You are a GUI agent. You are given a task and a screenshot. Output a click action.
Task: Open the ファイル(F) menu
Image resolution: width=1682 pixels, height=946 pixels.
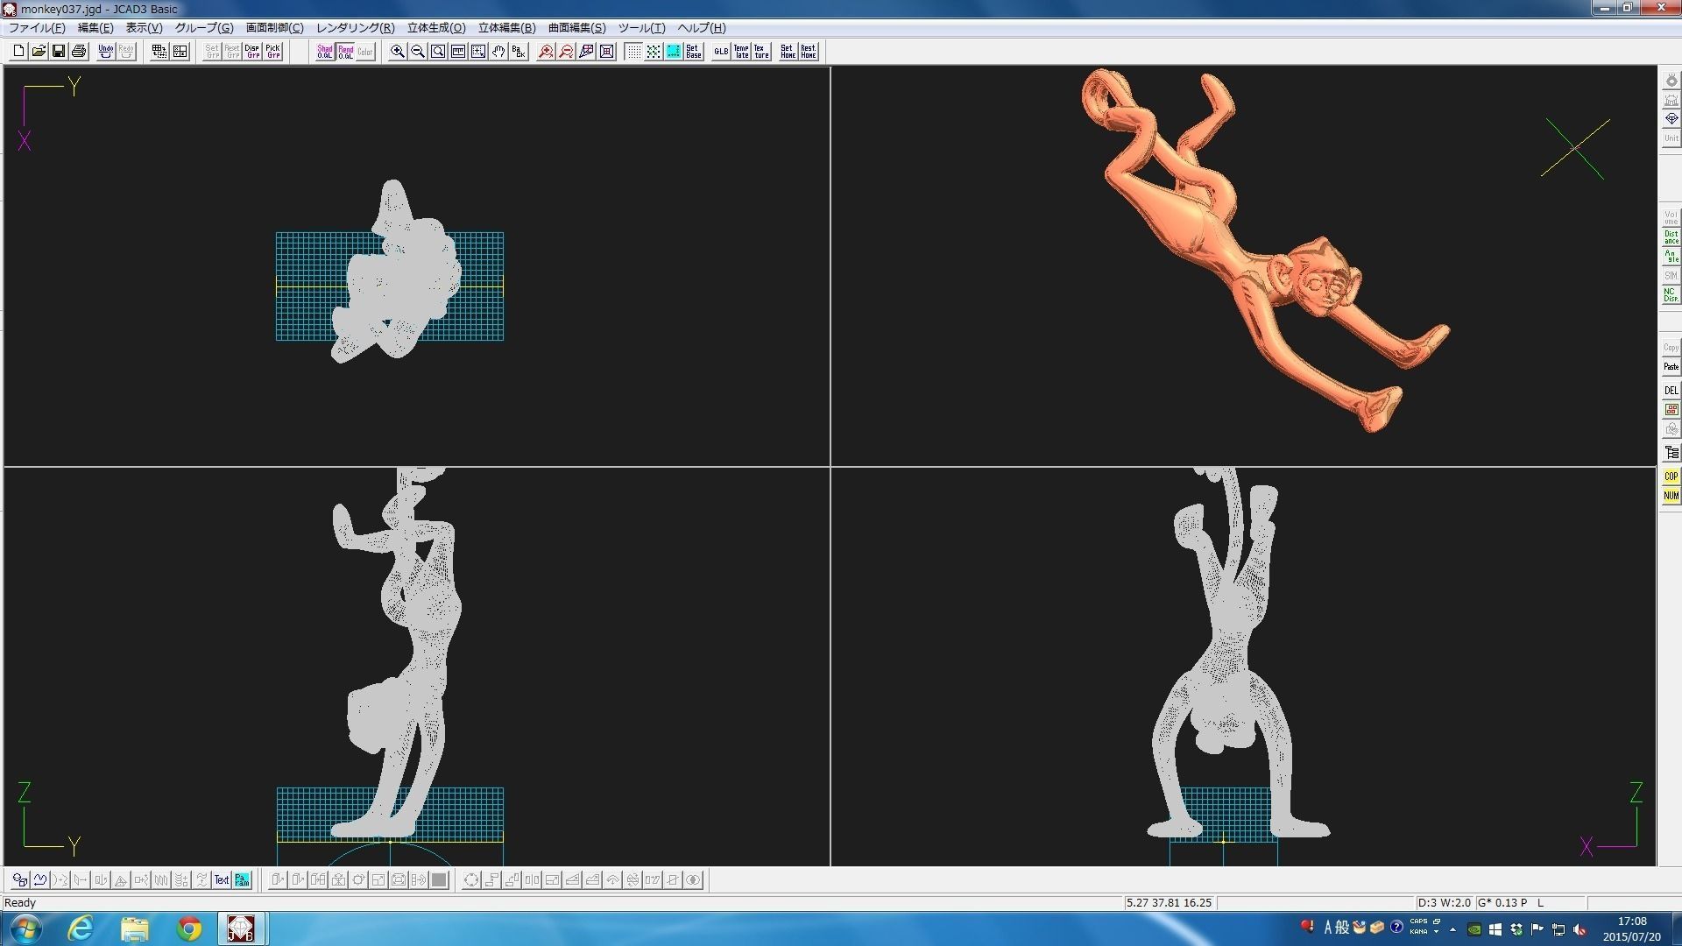click(x=37, y=28)
